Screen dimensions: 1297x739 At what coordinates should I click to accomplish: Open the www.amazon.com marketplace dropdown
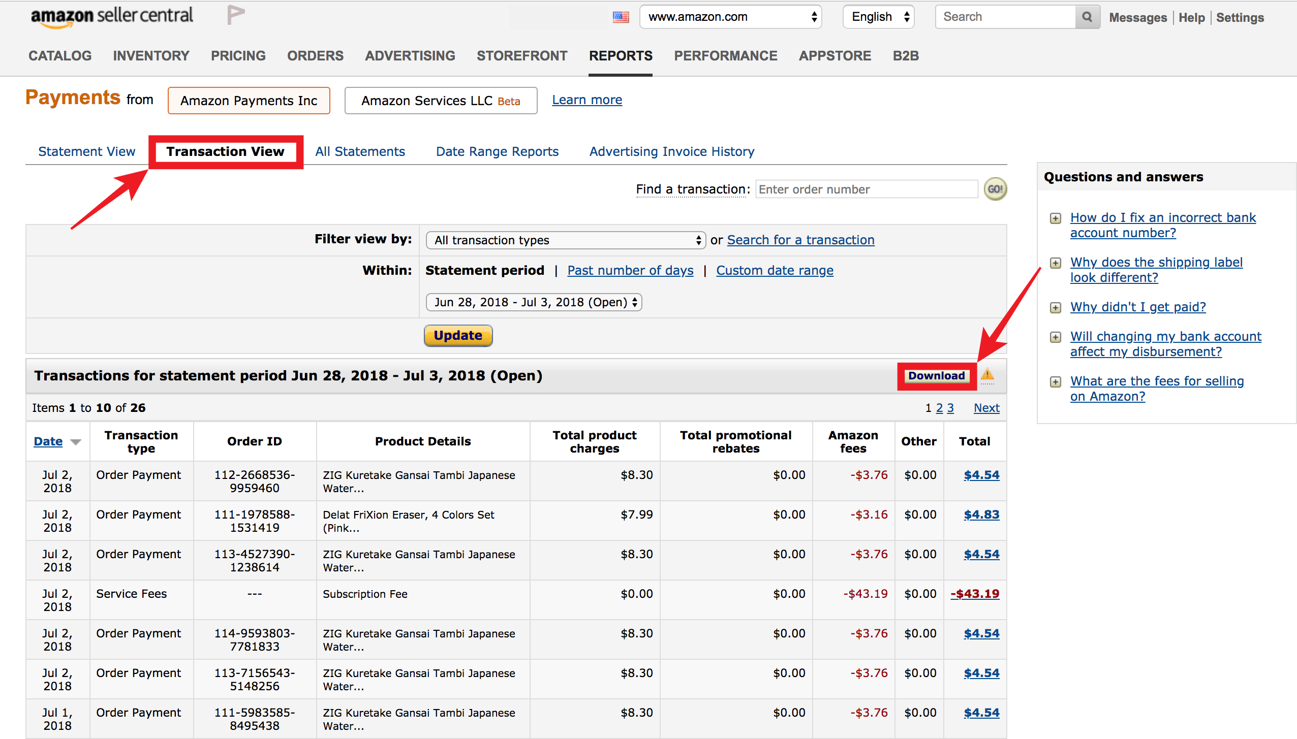[x=730, y=17]
